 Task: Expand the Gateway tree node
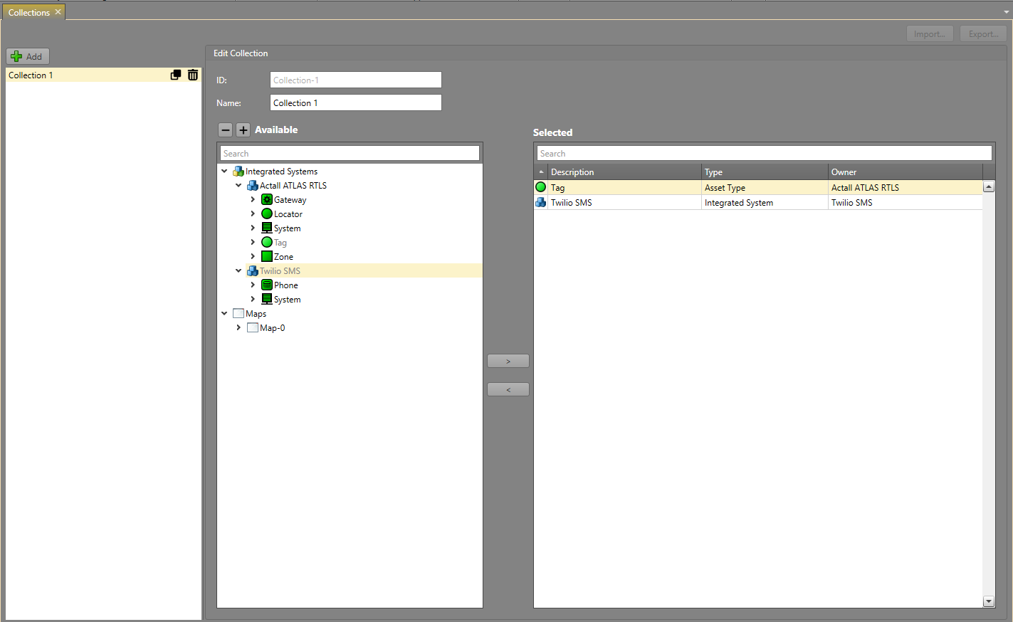point(253,200)
